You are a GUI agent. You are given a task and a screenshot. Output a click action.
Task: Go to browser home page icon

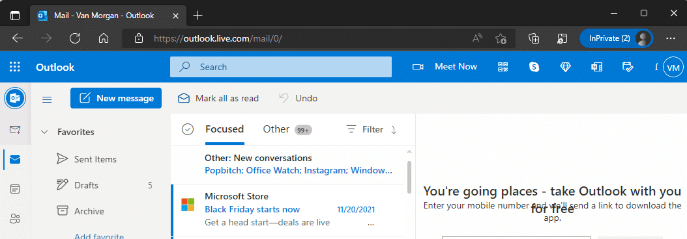(104, 38)
